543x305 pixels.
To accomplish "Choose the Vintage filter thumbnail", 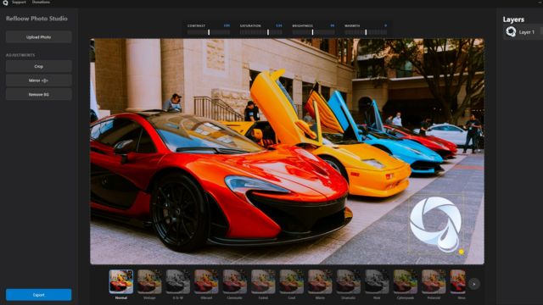I will 149,281.
